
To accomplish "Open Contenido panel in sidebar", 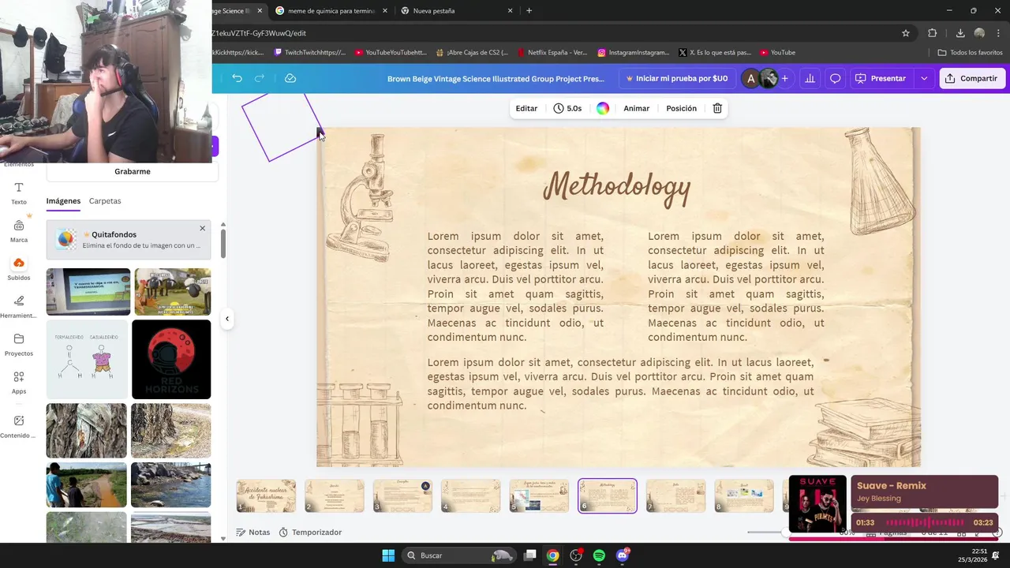I will 19,427.
